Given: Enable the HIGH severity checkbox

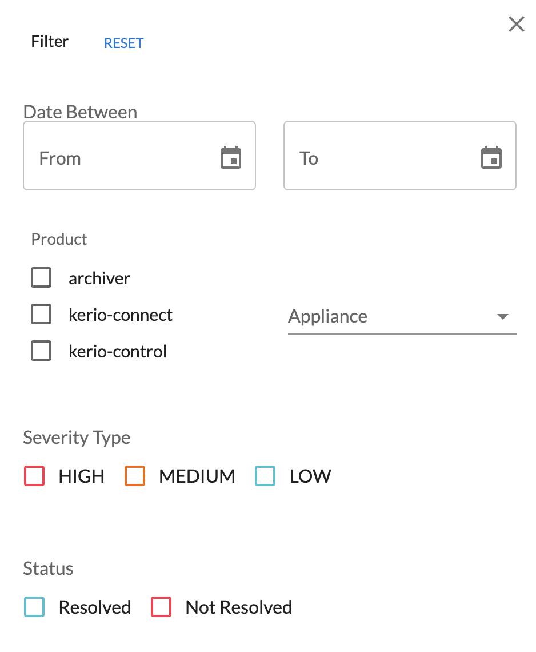Looking at the screenshot, I should point(34,476).
